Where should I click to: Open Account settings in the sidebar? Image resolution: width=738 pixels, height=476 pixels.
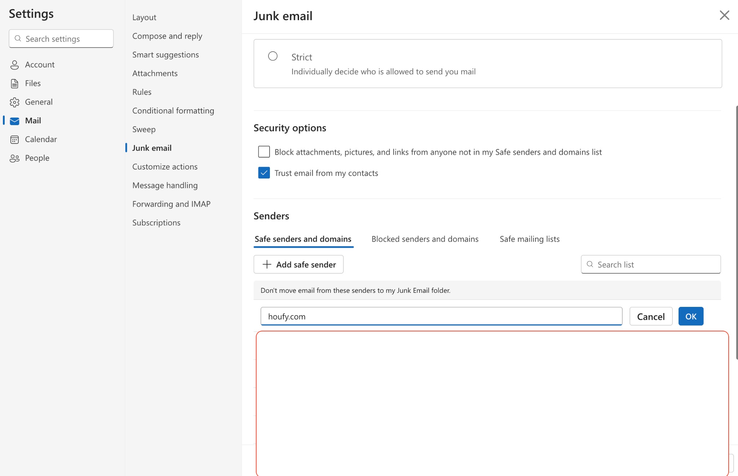coord(40,65)
